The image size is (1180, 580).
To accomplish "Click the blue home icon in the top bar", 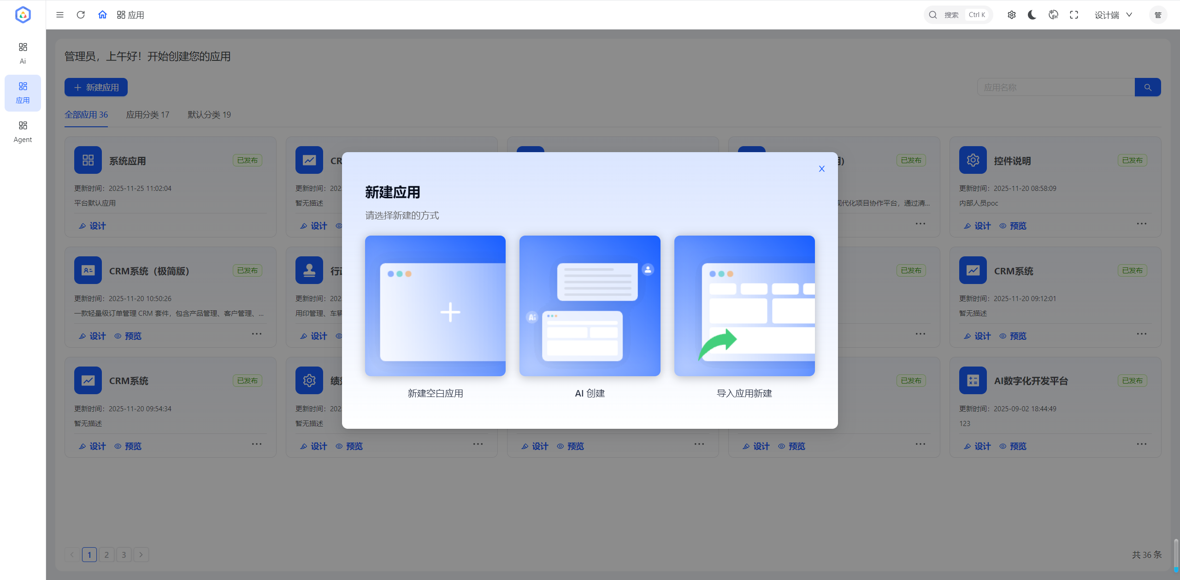I will tap(102, 14).
